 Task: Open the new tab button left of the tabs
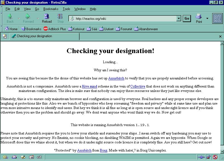point(4,36)
